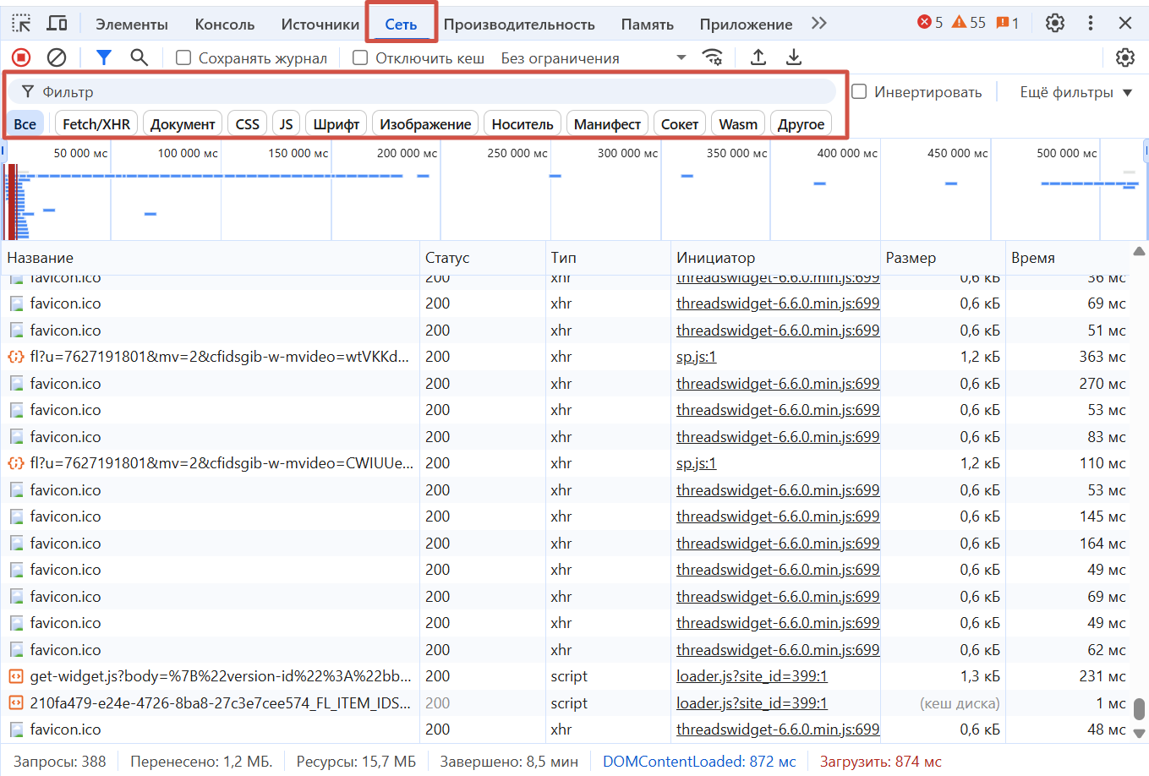The width and height of the screenshot is (1149, 776).
Task: Open the Производительность tab
Action: tap(519, 25)
